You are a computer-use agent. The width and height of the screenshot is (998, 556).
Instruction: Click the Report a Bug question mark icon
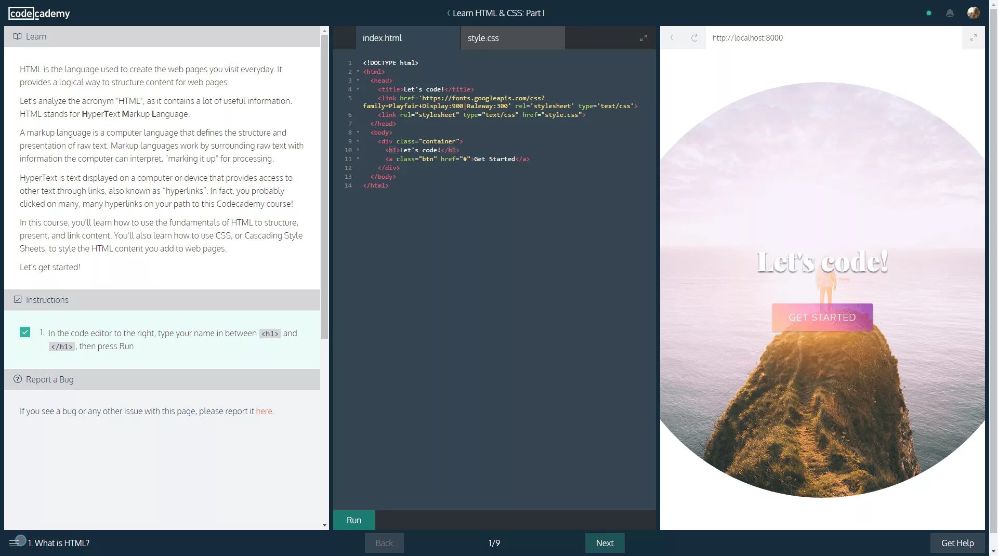[x=17, y=379]
